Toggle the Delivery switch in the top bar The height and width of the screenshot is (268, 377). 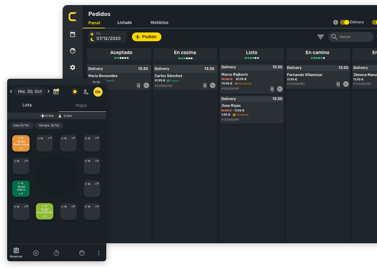tap(345, 22)
